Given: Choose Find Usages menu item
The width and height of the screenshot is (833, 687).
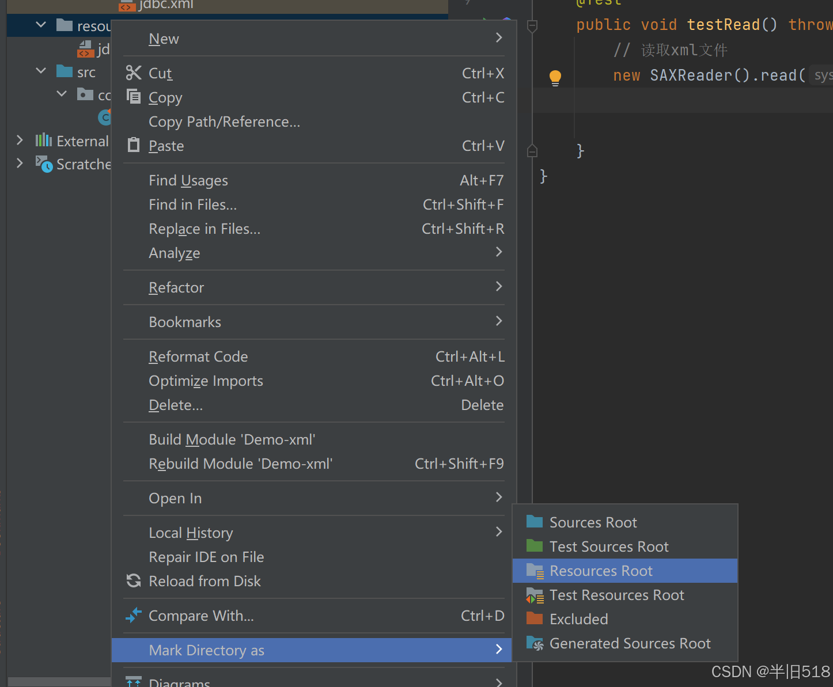Looking at the screenshot, I should (x=314, y=180).
